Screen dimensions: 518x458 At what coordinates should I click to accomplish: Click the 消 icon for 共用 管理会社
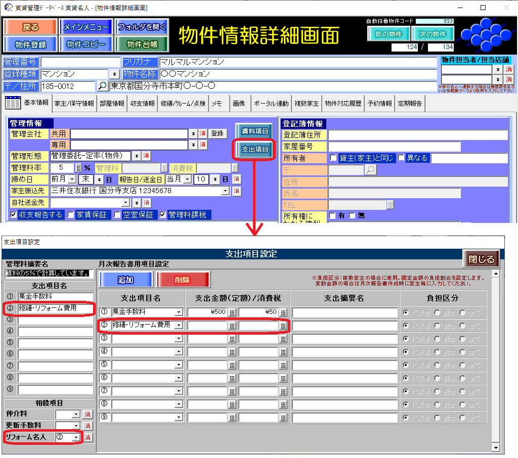(x=202, y=133)
